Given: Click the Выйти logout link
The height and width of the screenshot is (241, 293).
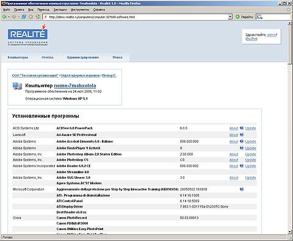Looking at the screenshot, I should pos(251,38).
